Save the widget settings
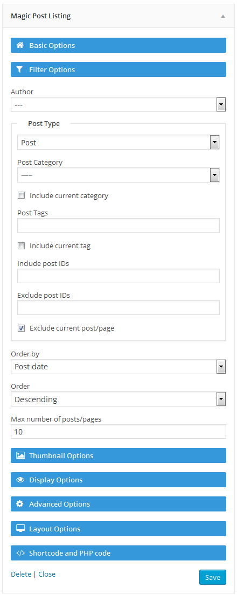237x596 pixels. tap(213, 577)
